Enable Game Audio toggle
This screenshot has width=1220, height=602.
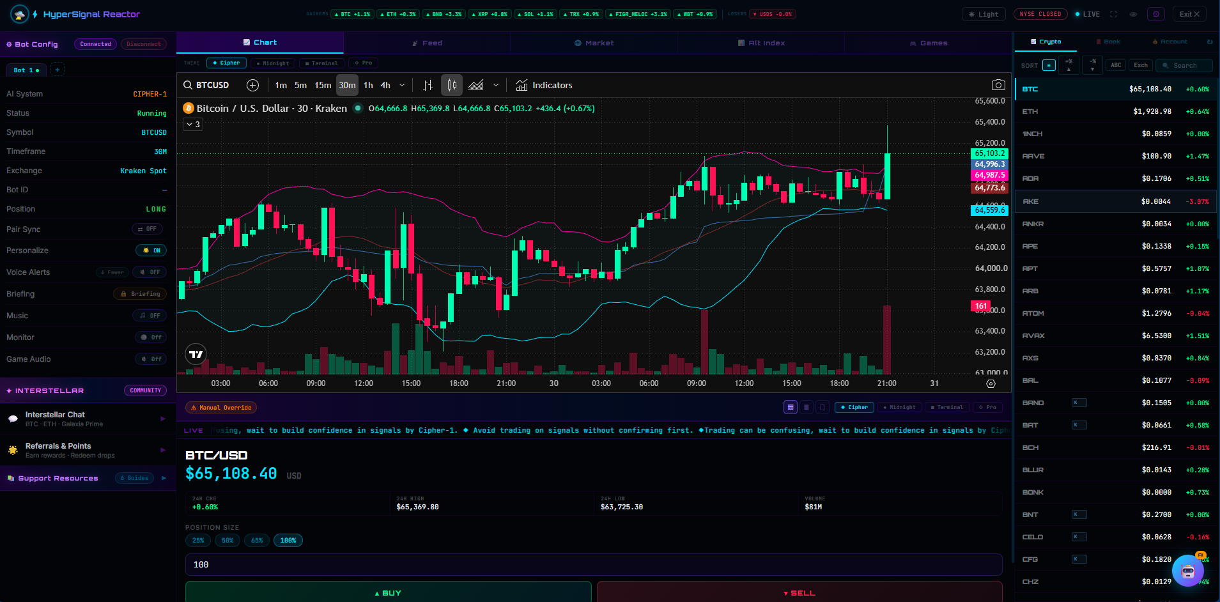[x=151, y=359]
